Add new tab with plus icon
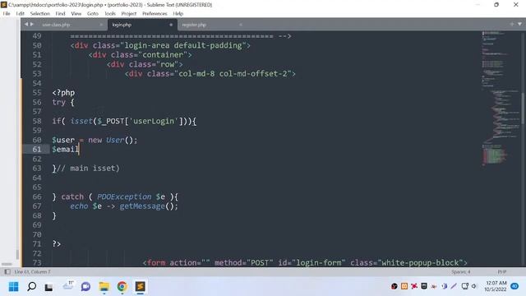Screen dimensions: 526x296 511,24
